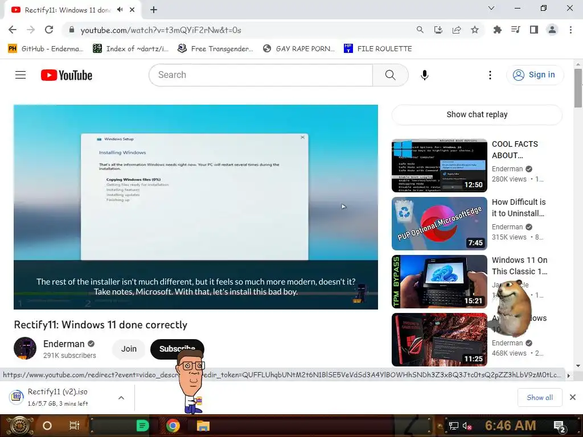Screen dimensions: 583x437
Task: Click the URL in the address bar
Action: [161, 30]
